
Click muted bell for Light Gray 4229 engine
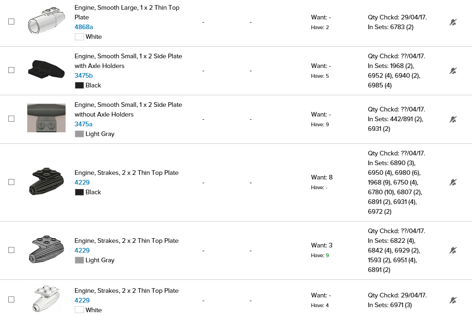[x=453, y=250]
